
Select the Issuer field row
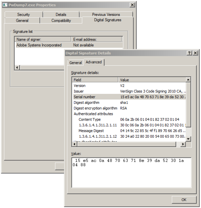pos(79,91)
